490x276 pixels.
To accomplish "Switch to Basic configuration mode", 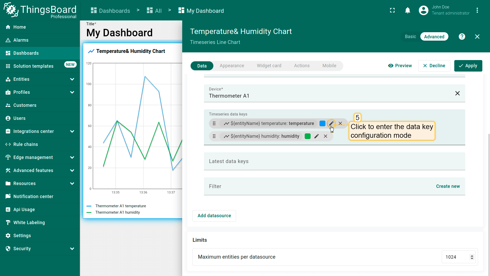I will click(x=410, y=37).
